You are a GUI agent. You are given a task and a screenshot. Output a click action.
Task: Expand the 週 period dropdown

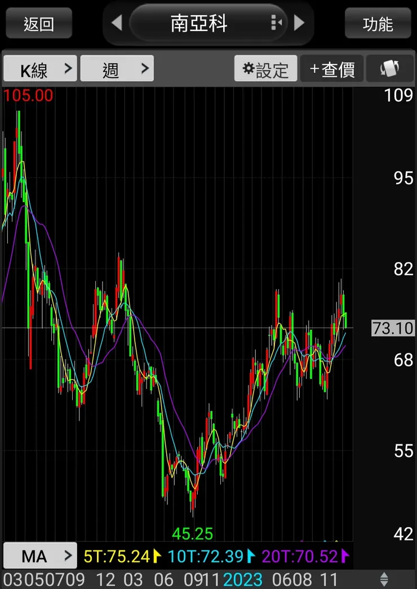coord(117,68)
